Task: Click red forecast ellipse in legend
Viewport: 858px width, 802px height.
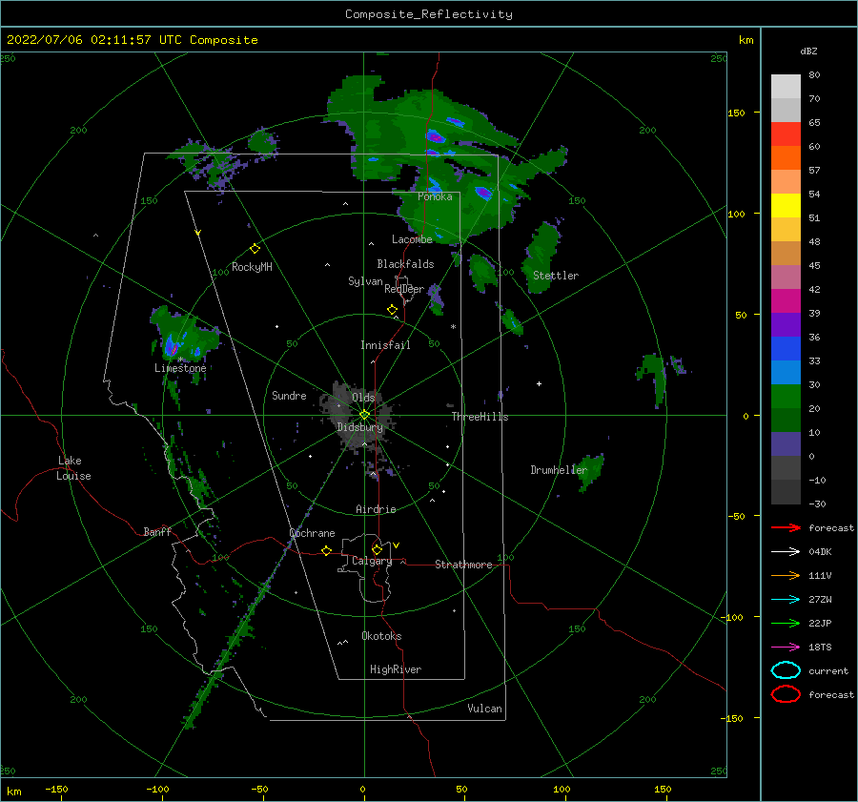Action: pyautogui.click(x=786, y=694)
